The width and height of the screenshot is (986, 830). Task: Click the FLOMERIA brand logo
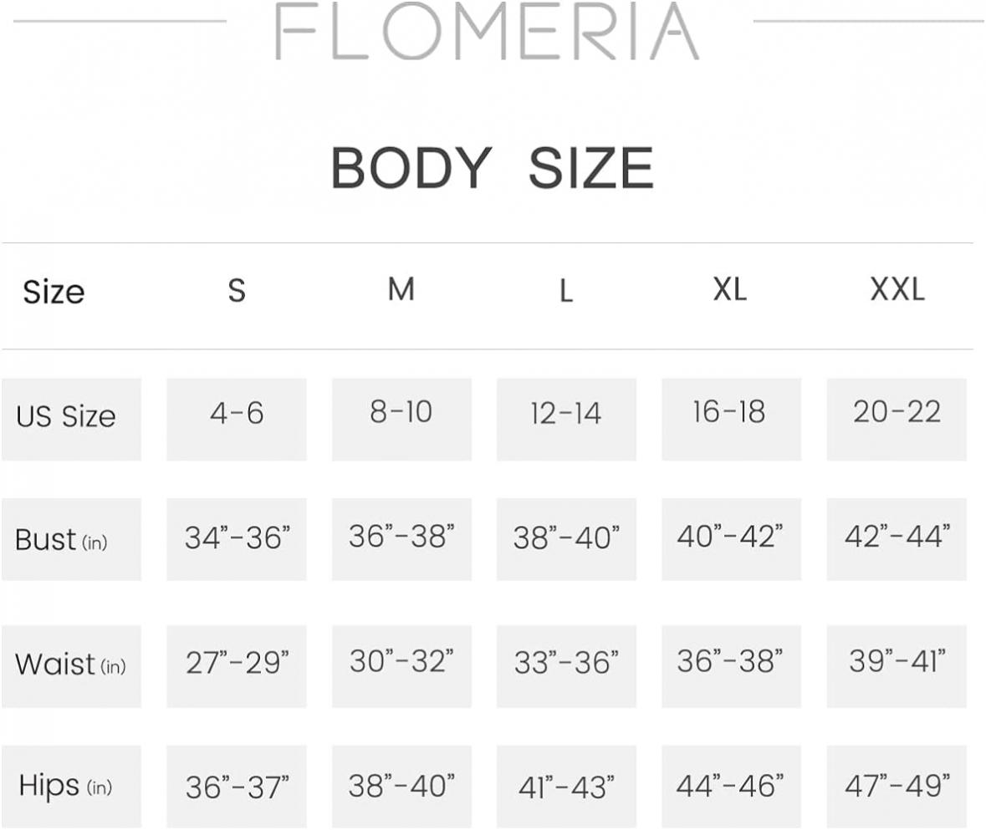(488, 31)
